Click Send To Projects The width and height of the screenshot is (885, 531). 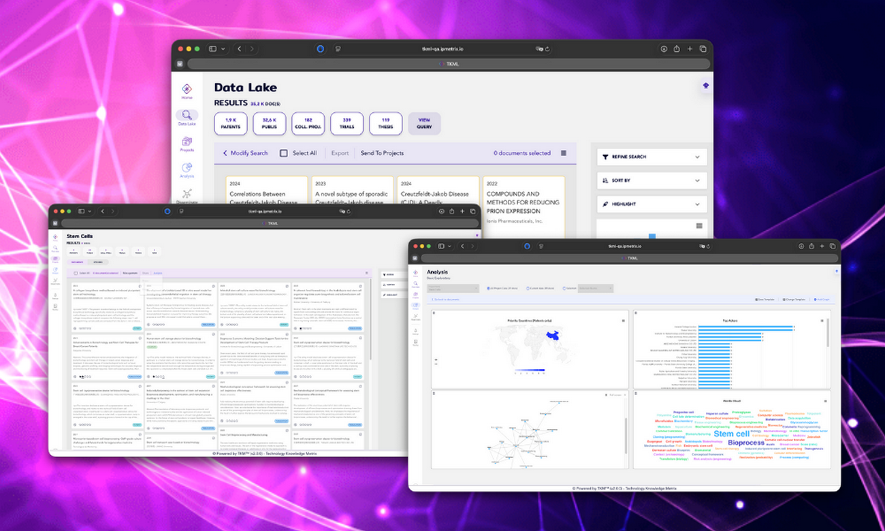click(382, 153)
